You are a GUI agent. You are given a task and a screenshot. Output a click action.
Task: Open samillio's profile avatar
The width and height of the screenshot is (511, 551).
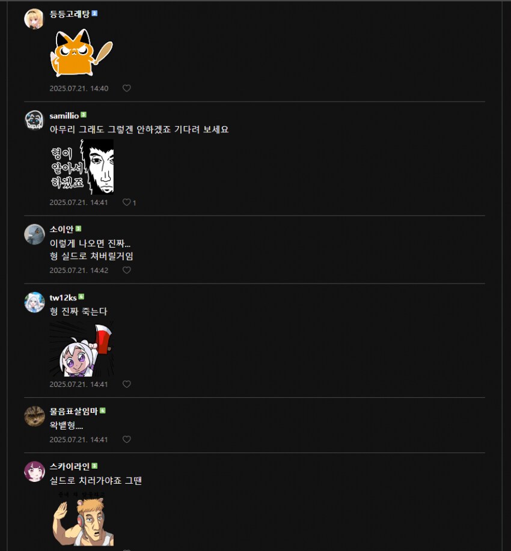34,120
